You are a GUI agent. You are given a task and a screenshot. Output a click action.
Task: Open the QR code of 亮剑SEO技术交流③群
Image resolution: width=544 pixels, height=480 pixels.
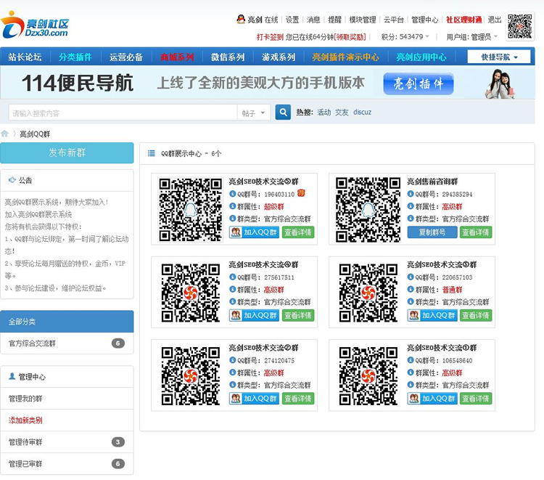click(x=368, y=293)
